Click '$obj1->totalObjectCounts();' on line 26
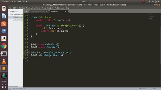 [48, 55]
